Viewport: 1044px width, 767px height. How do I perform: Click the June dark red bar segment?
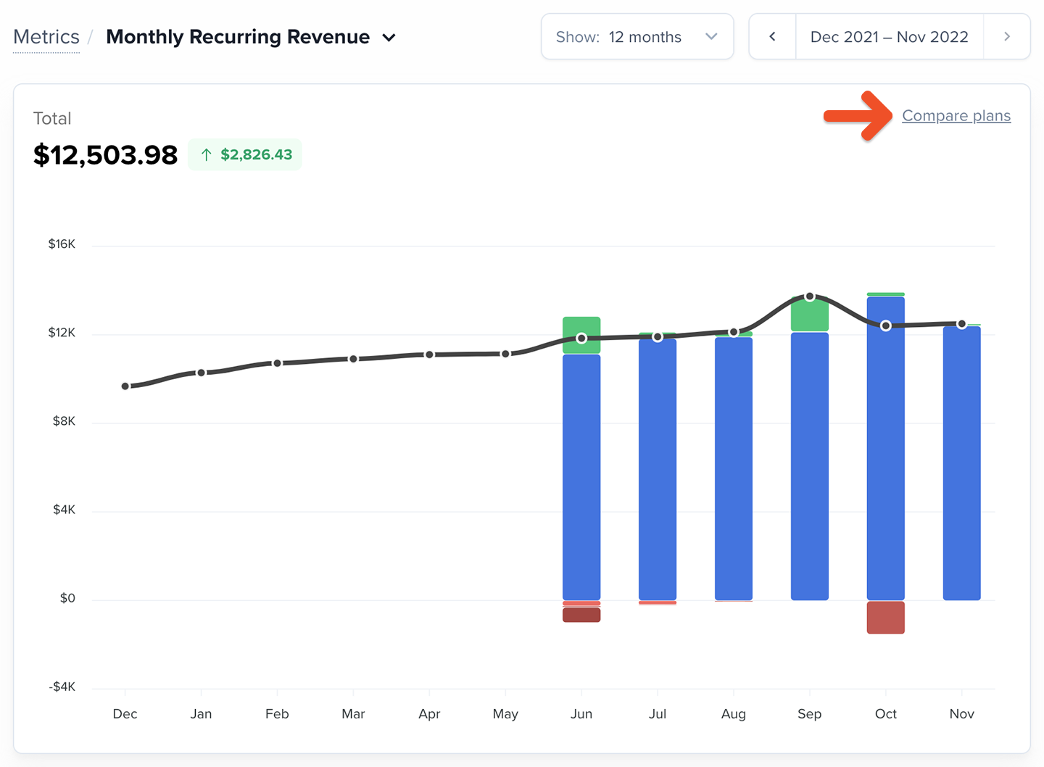[x=581, y=615]
